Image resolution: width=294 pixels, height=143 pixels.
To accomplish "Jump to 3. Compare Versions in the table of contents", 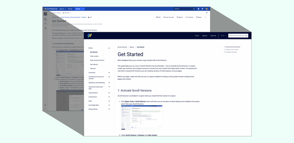I will 230,52.
